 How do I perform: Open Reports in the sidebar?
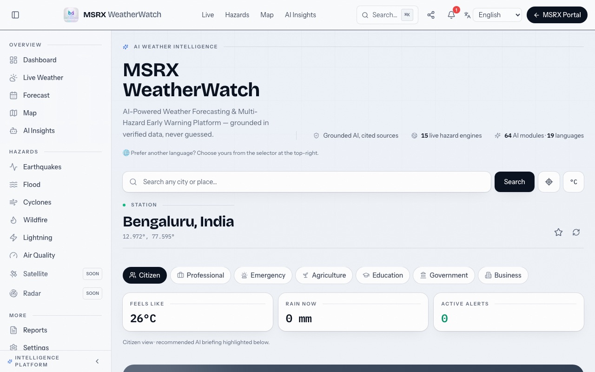pos(56,330)
